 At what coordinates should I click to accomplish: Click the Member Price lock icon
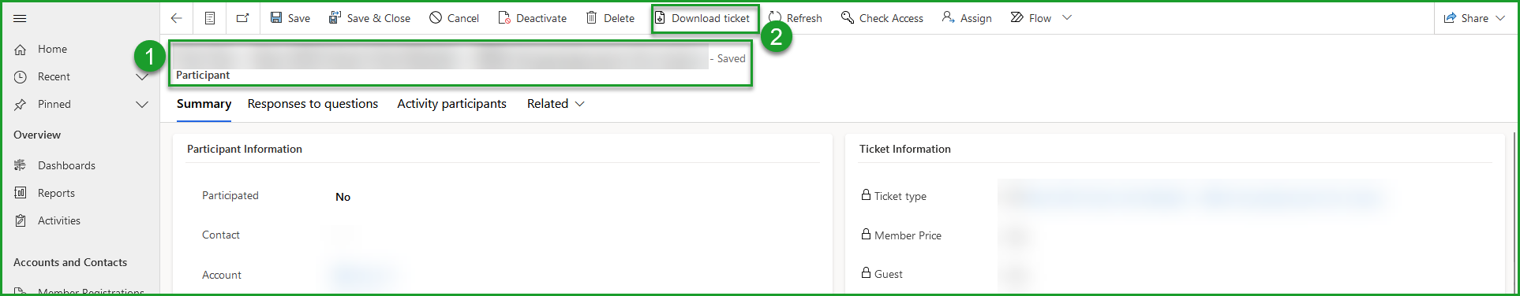pyautogui.click(x=866, y=234)
